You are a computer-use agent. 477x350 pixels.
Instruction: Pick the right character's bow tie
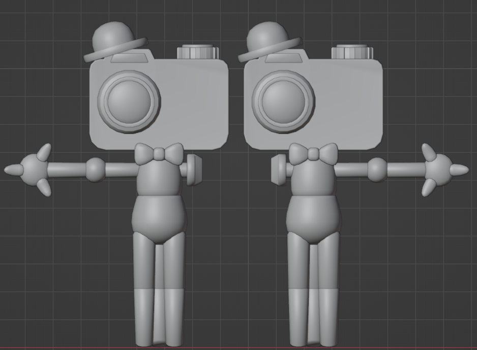pos(314,154)
